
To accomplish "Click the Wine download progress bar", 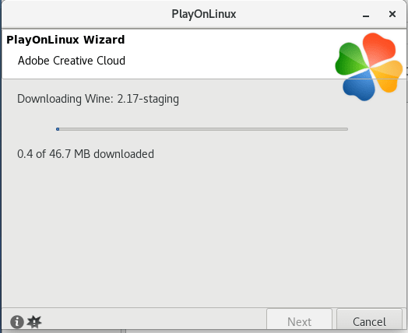I will pyautogui.click(x=202, y=129).
